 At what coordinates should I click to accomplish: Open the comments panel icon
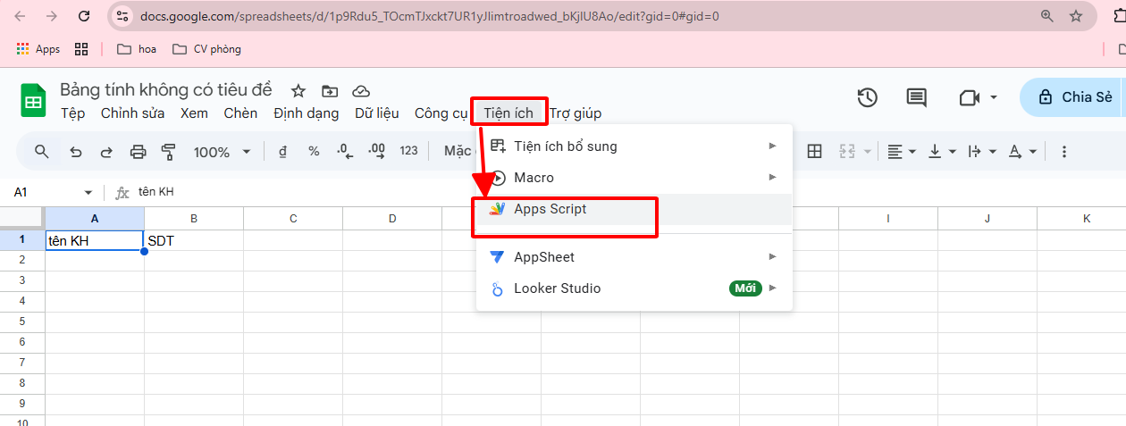point(916,97)
